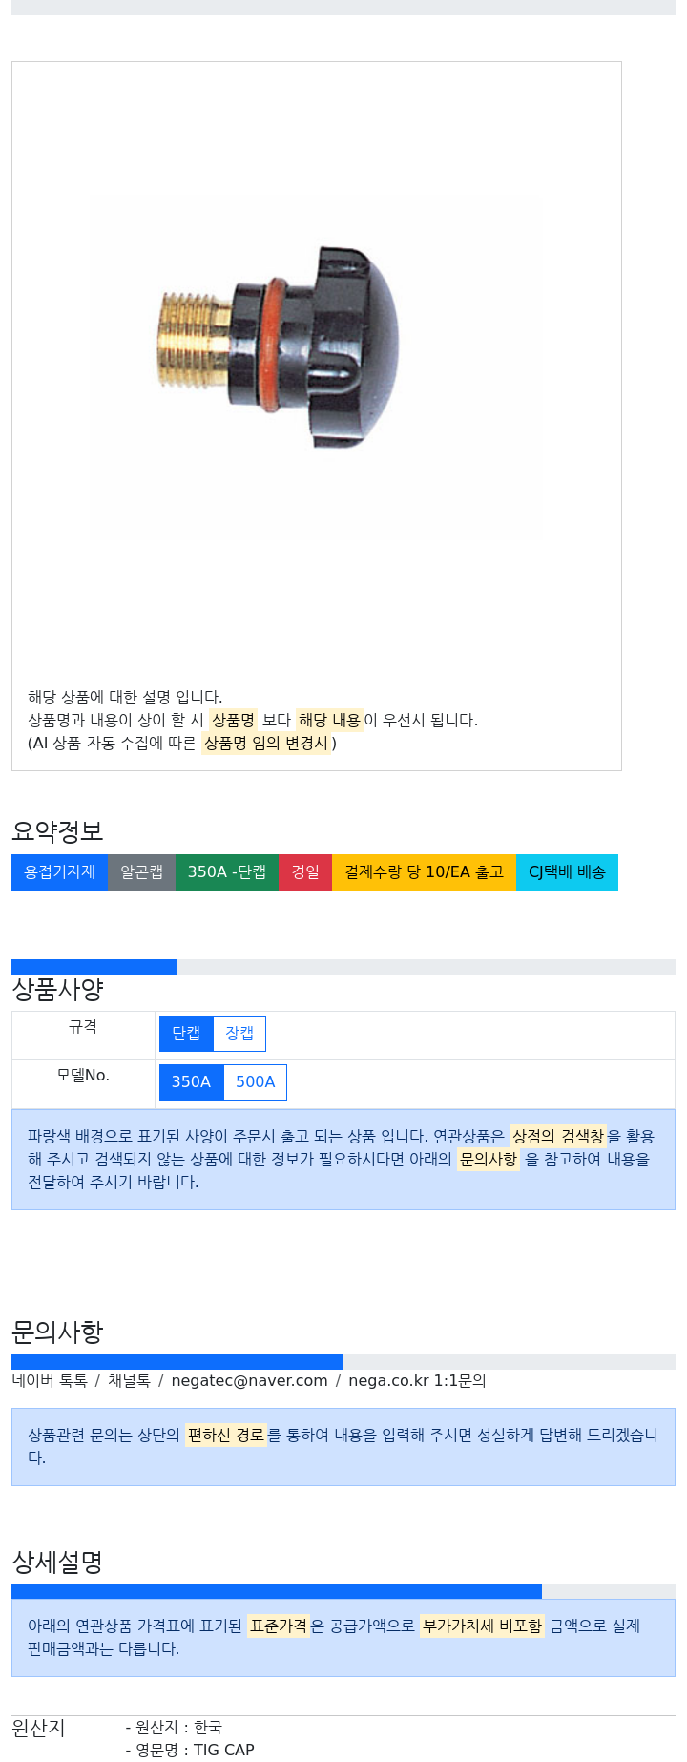Click the 경일 red brand badge
The width and height of the screenshot is (687, 1762).
point(305,872)
